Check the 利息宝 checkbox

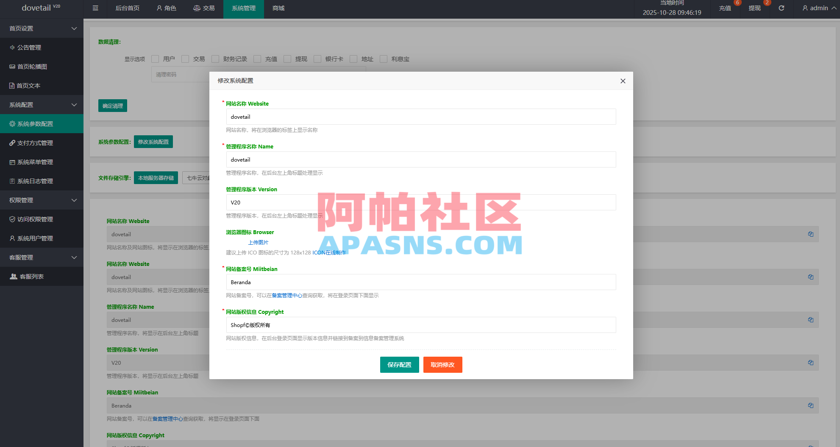[384, 59]
